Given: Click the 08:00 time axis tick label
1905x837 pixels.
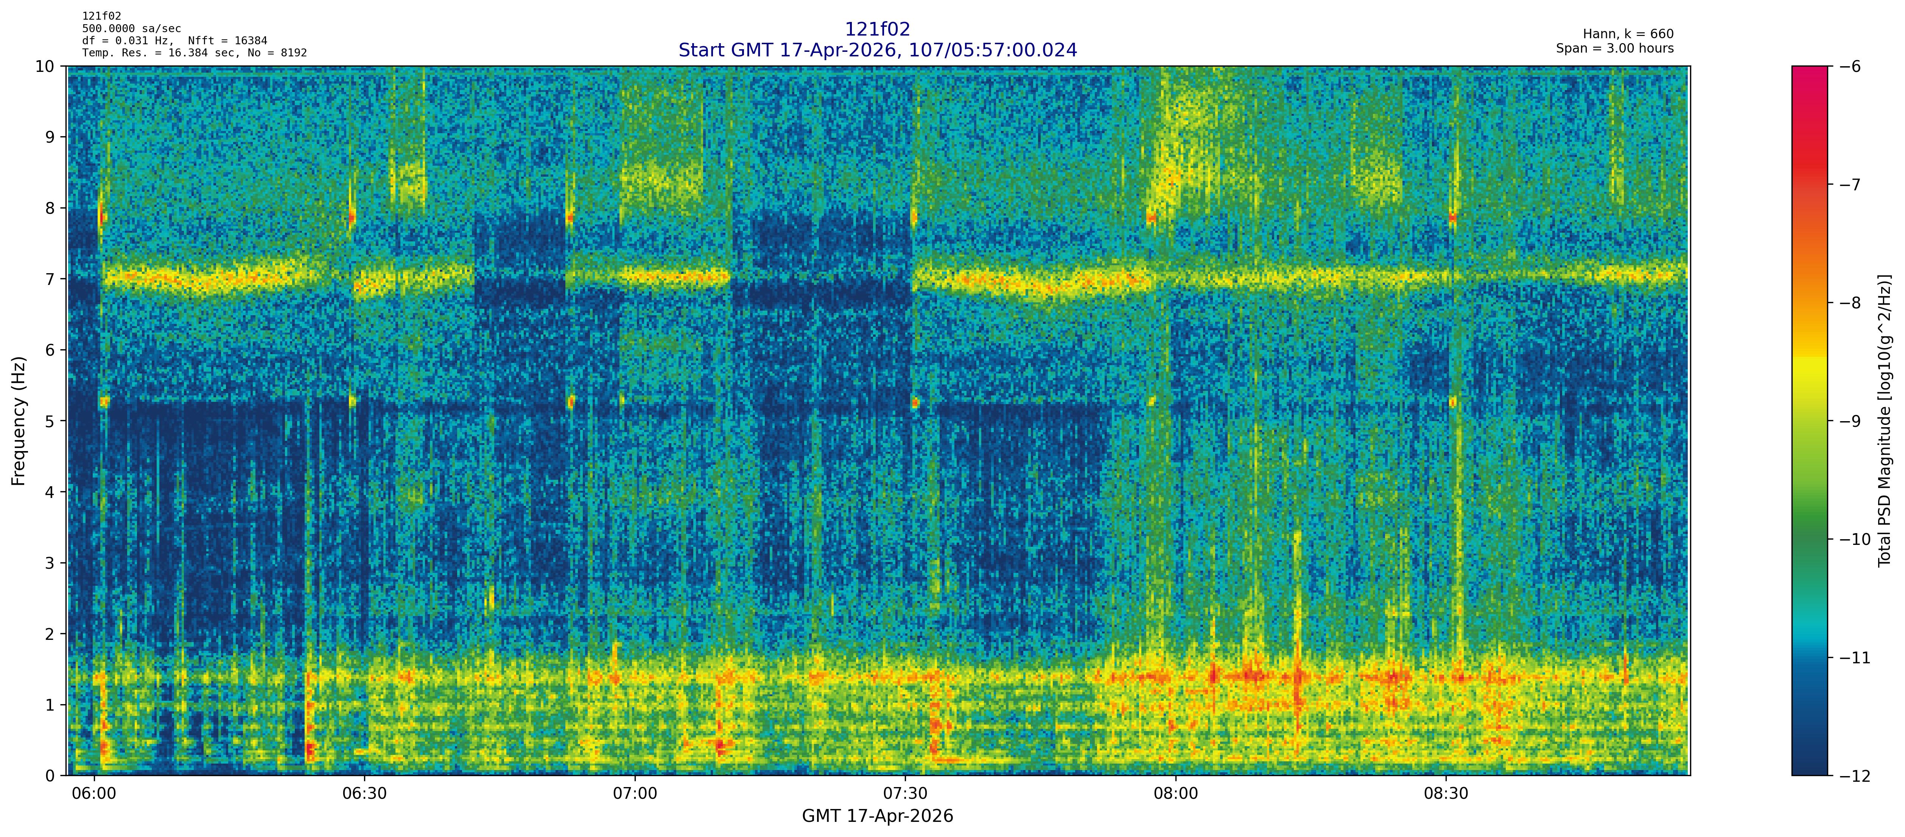Looking at the screenshot, I should click(1175, 793).
